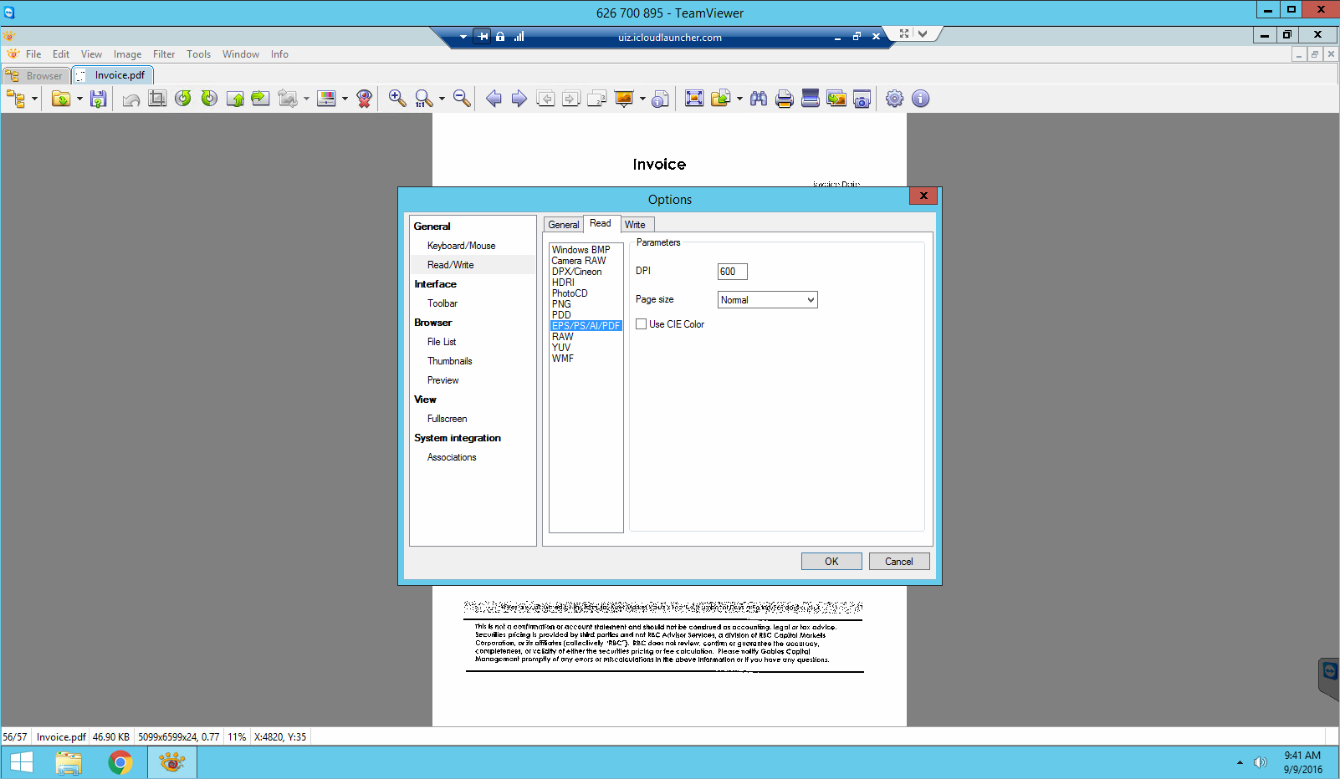
Task: Click the DPI input field
Action: [732, 272]
